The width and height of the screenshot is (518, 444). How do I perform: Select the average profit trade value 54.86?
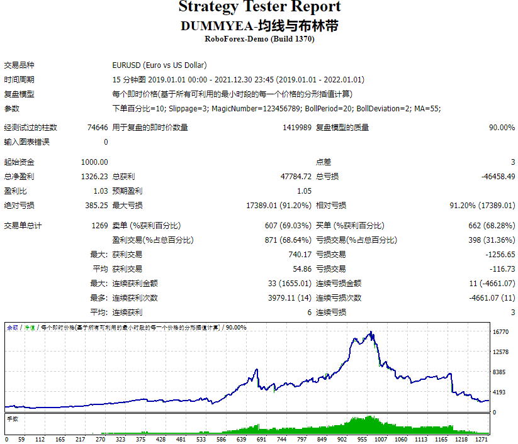point(302,269)
